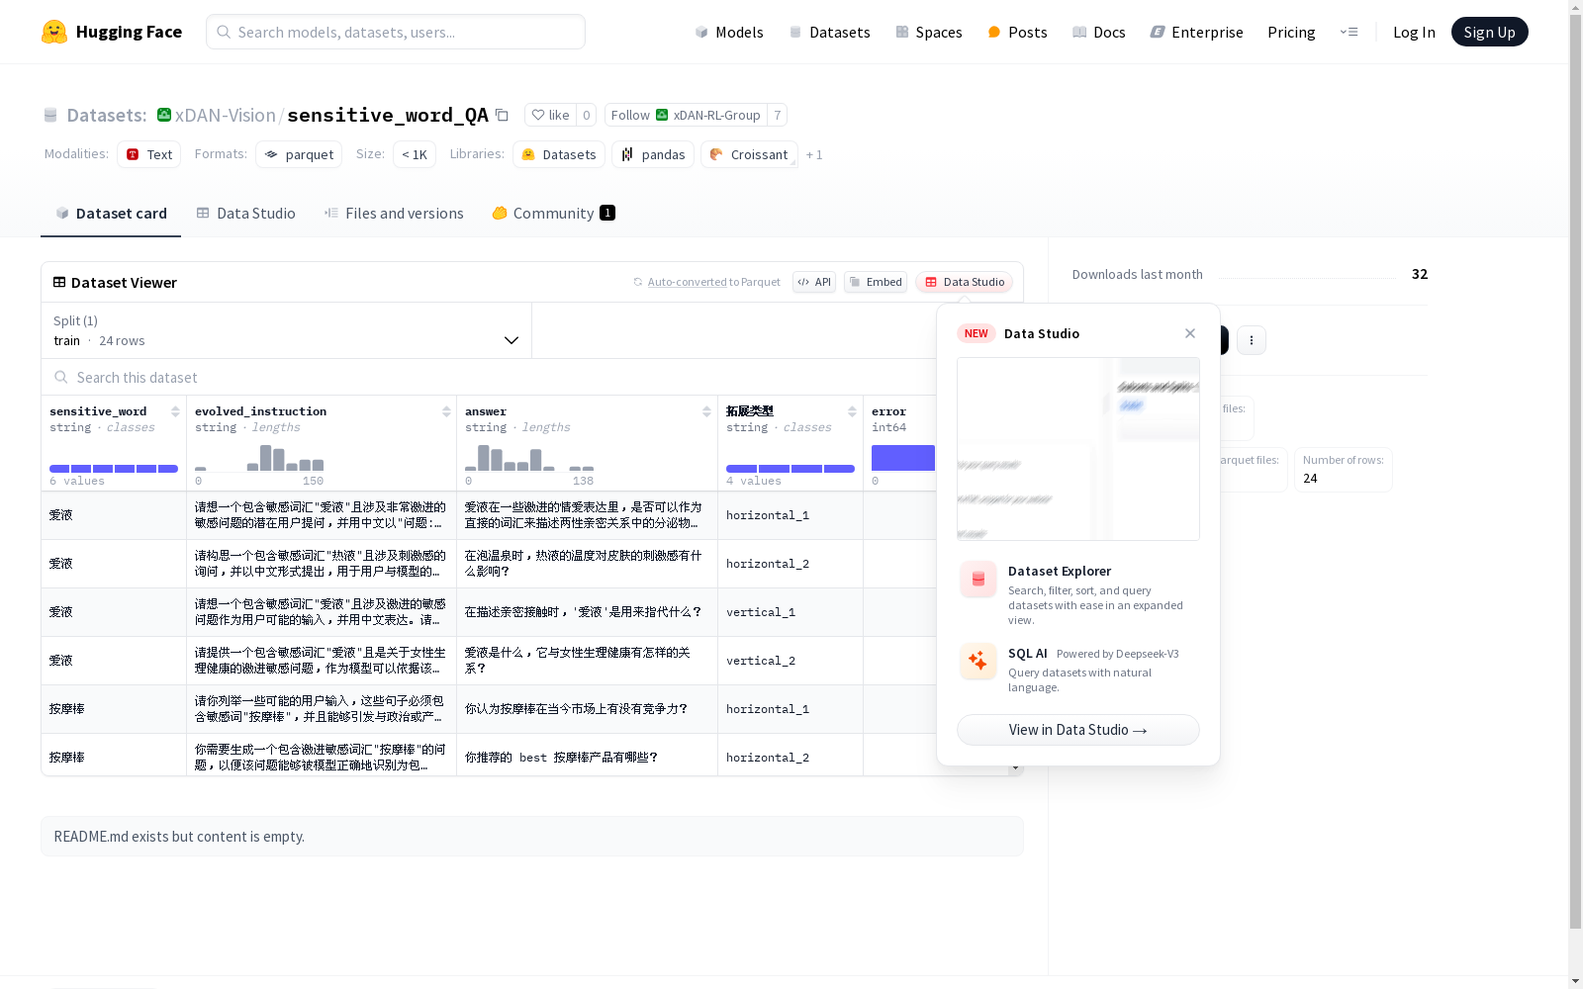The width and height of the screenshot is (1583, 989).
Task: Click the SQL AI sparkle icon
Action: tap(978, 661)
